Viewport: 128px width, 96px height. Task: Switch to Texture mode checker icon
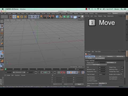coord(2,30)
